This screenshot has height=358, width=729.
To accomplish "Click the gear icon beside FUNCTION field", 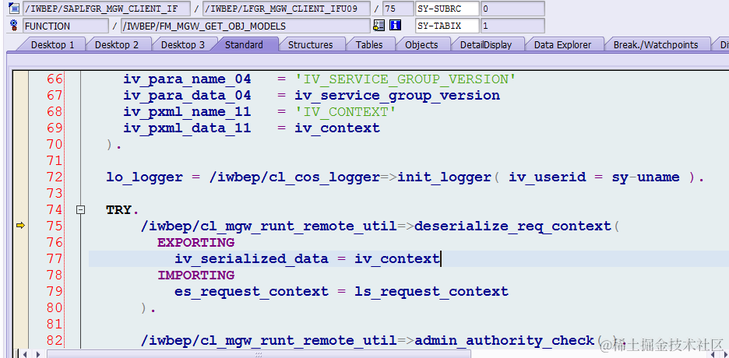I will (13, 25).
